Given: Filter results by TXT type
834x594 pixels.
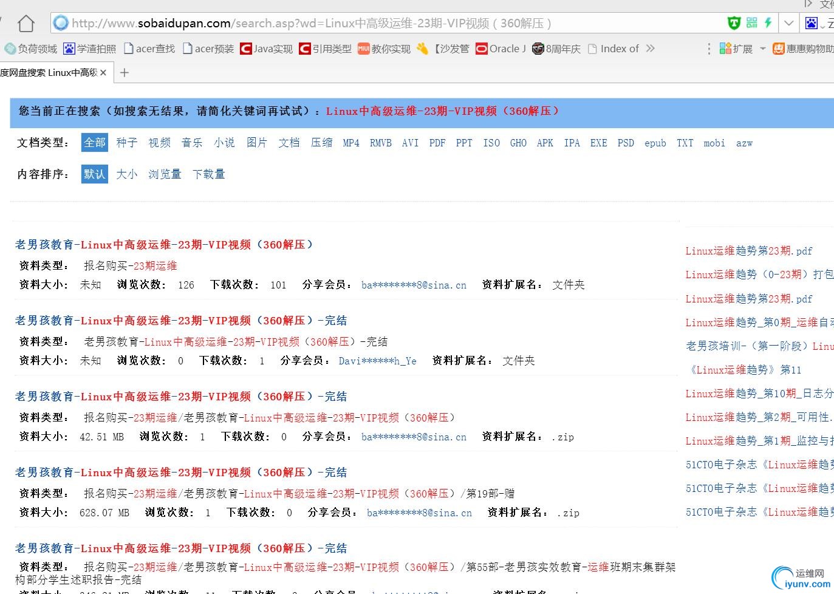Looking at the screenshot, I should tap(685, 143).
